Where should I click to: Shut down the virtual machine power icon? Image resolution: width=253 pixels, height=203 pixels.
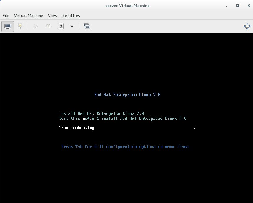tap(61, 26)
